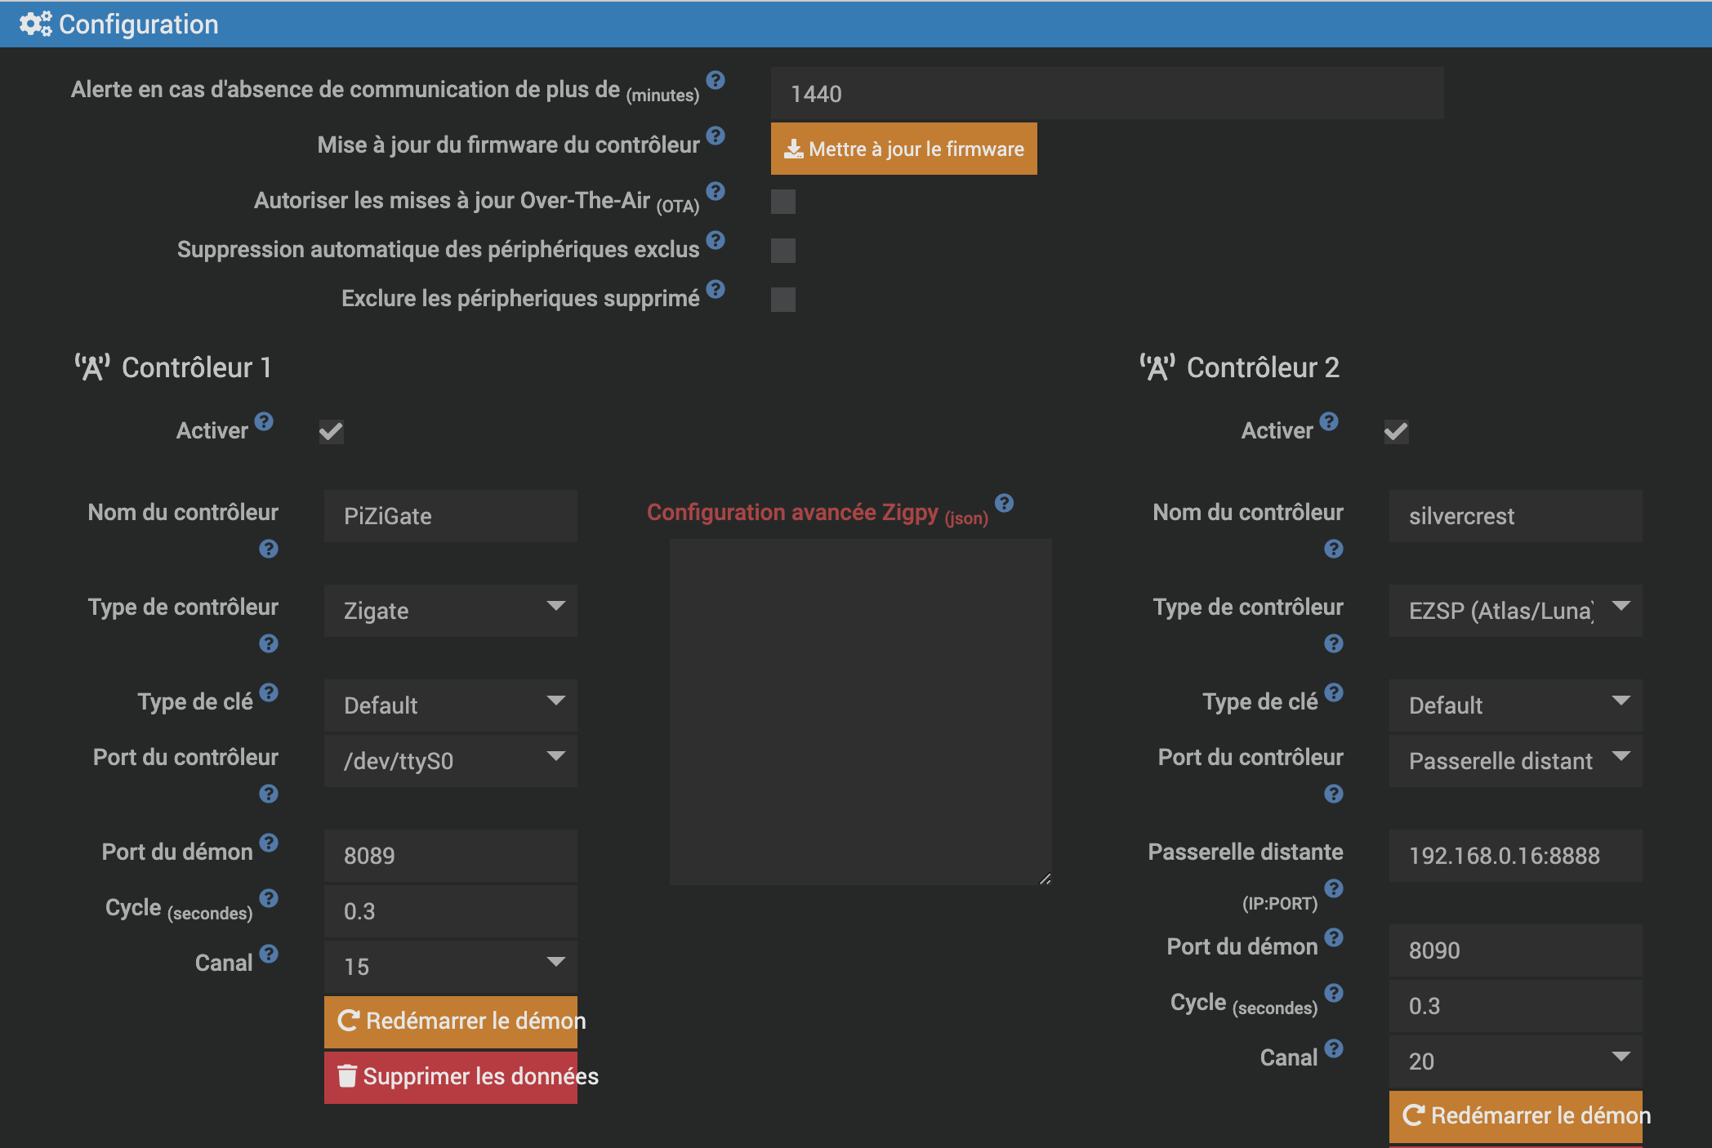Open Contrôleur 1 type dropdown showing Zigate
The width and height of the screenshot is (1712, 1148).
pyautogui.click(x=450, y=611)
